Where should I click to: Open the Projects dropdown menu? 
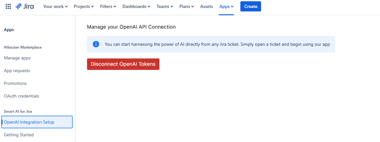pos(84,6)
